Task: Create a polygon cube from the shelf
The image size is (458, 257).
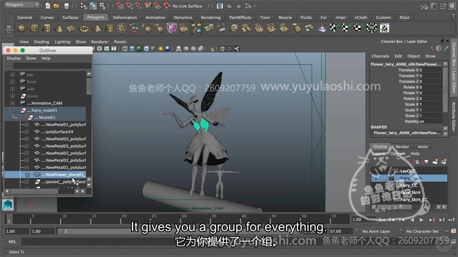Action: (34, 28)
